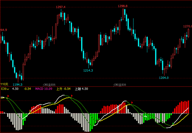Click the green buy arrow after the 1214.3 low
The image size is (192, 133).
click(99, 119)
